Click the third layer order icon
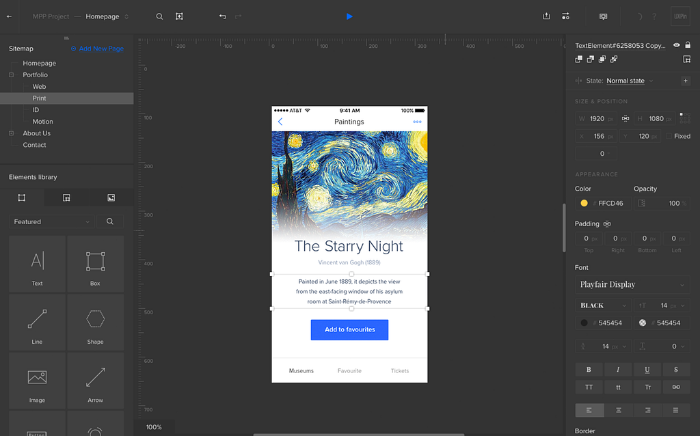 tap(602, 59)
